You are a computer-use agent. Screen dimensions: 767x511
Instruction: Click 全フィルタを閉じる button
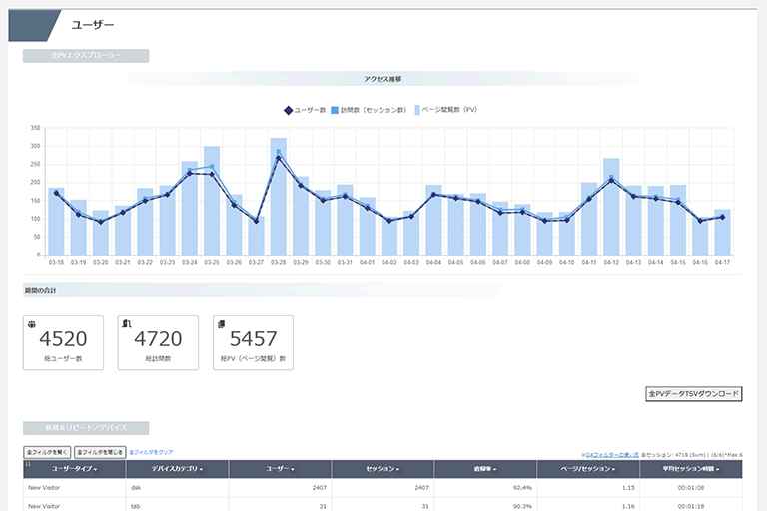pyautogui.click(x=100, y=452)
